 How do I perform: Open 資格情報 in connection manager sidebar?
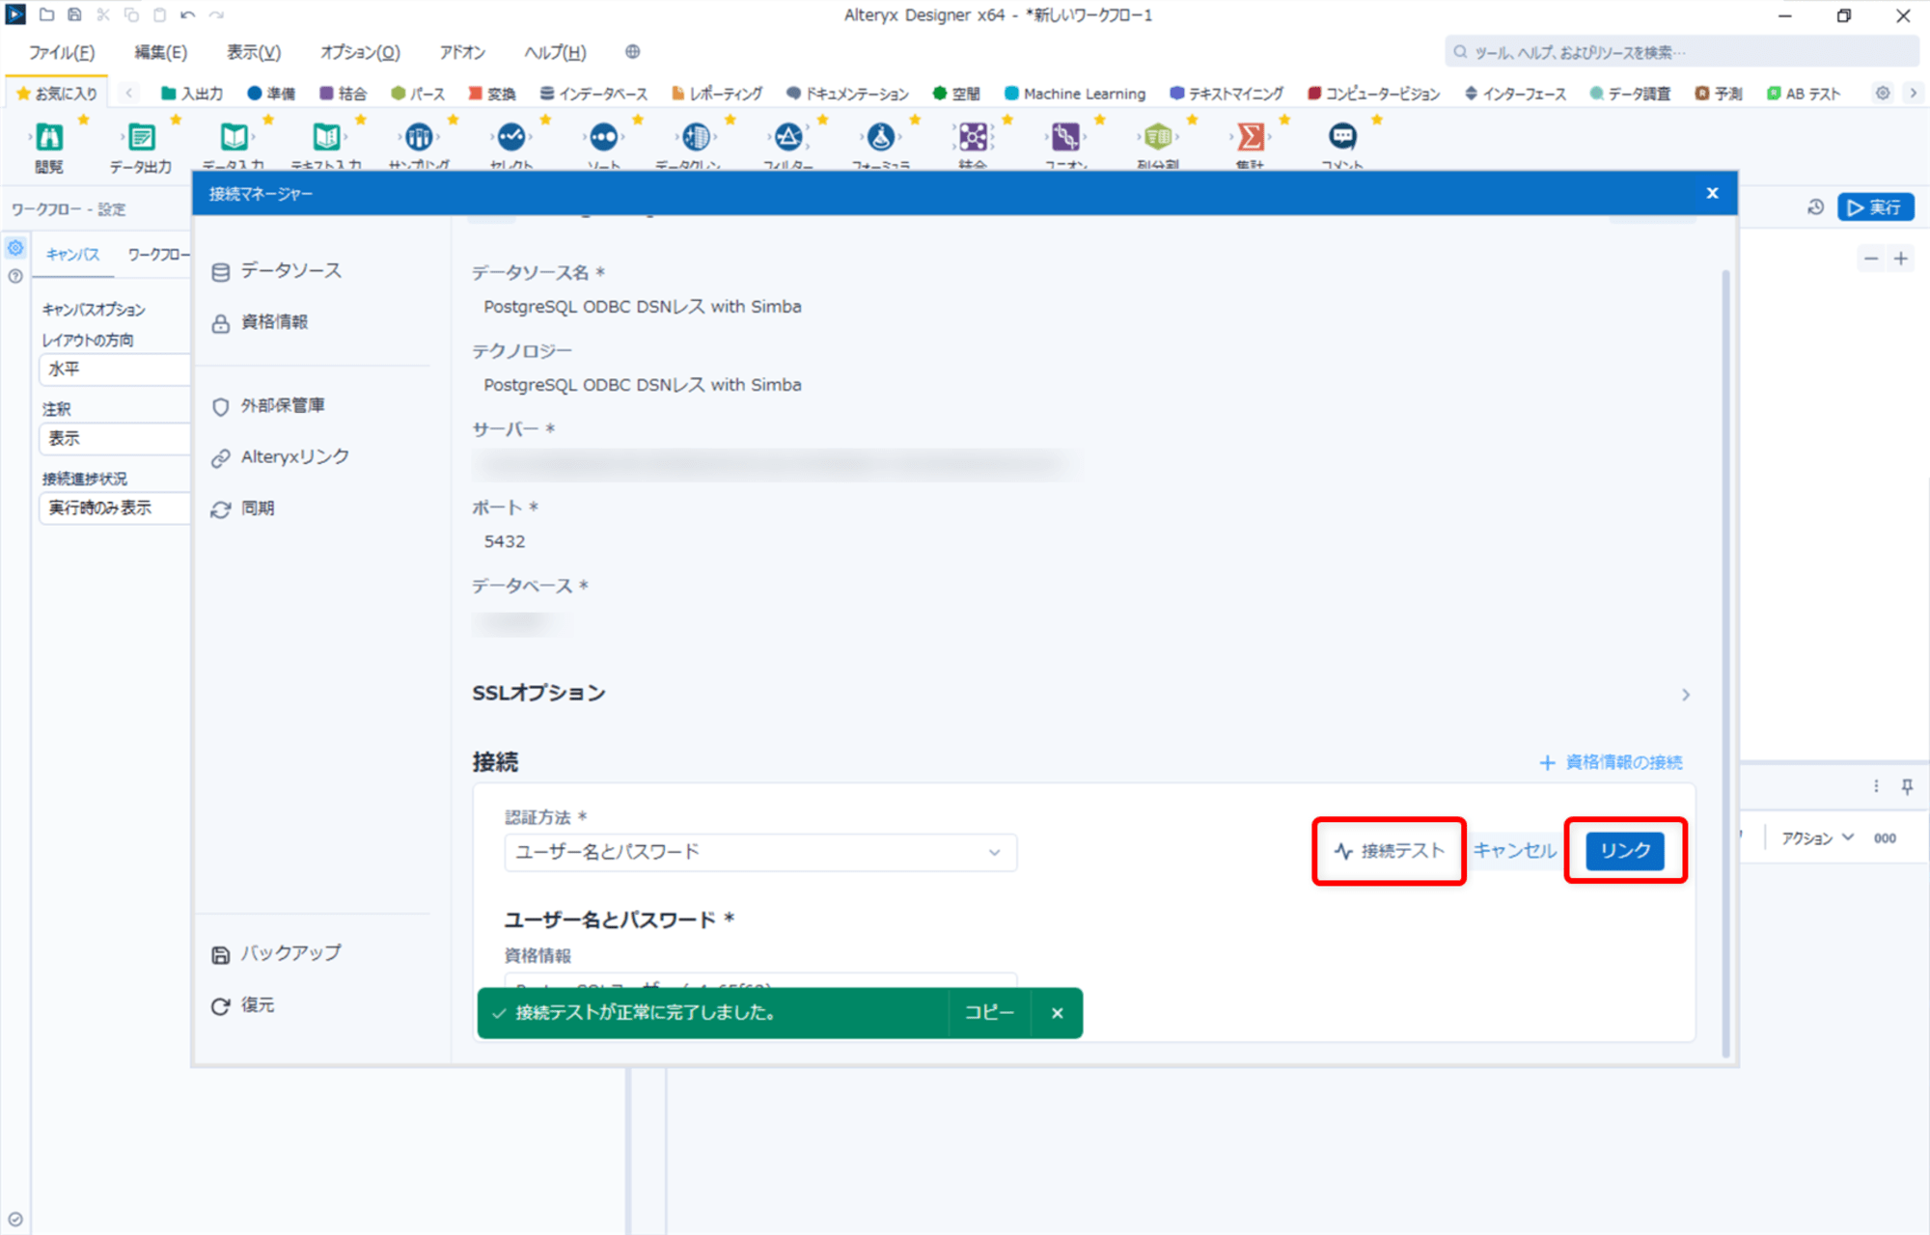(260, 322)
